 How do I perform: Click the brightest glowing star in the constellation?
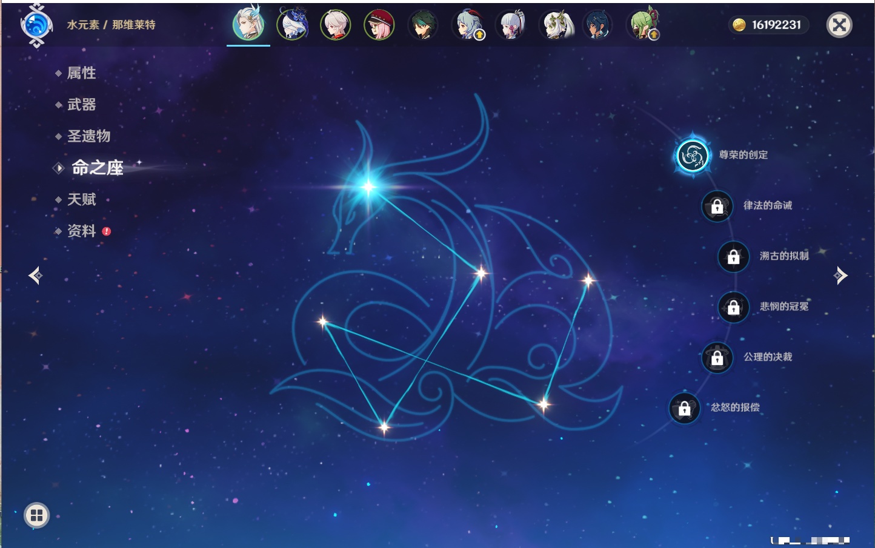click(x=368, y=187)
